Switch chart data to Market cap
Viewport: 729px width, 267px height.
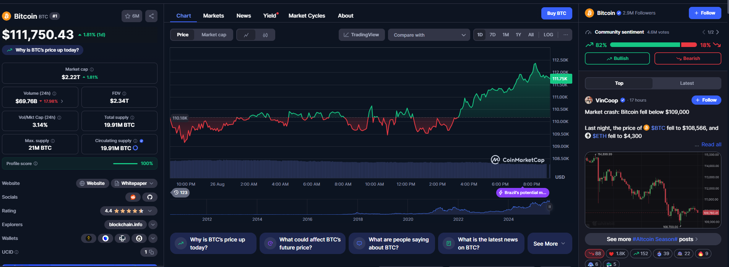[x=214, y=35]
